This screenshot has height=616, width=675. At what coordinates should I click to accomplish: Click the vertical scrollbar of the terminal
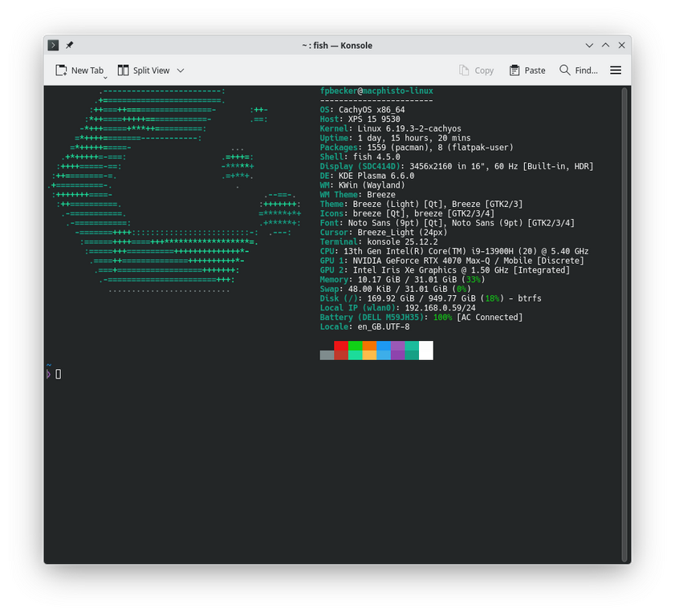[x=624, y=325]
